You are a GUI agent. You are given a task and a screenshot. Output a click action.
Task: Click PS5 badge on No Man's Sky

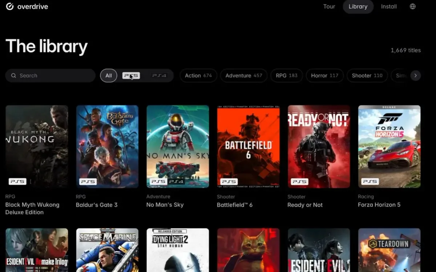tap(158, 181)
